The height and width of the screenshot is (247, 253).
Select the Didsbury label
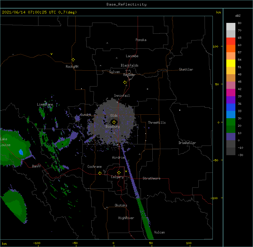click(113, 126)
